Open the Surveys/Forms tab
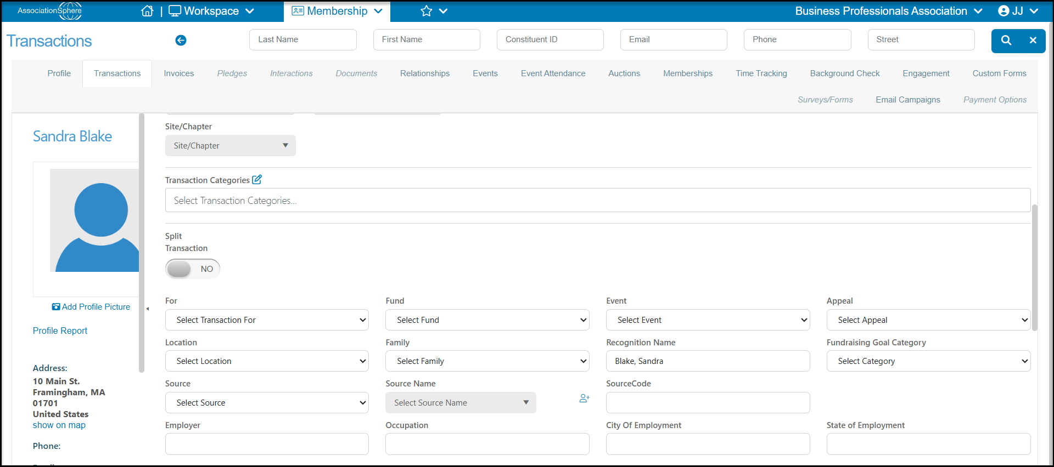Image resolution: width=1054 pixels, height=467 pixels. 825,100
